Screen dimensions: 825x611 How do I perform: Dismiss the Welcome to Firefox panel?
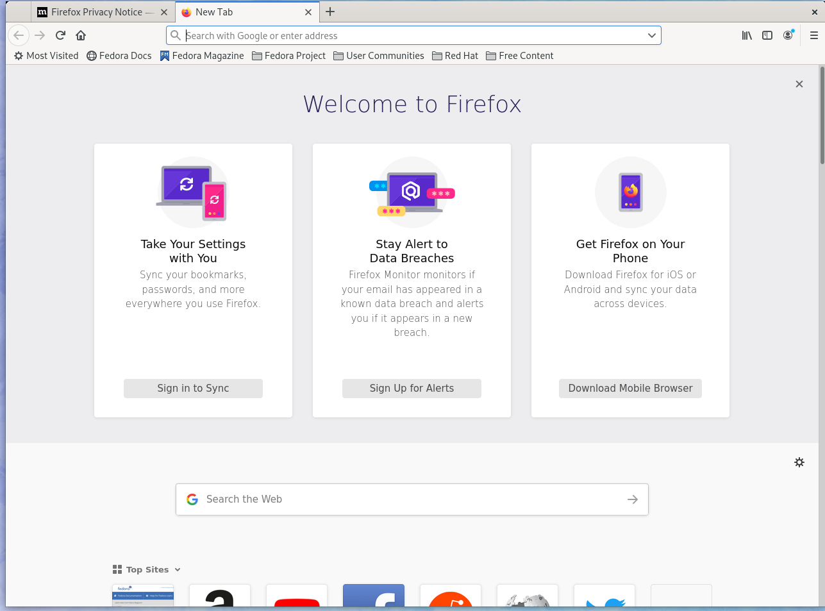(799, 84)
